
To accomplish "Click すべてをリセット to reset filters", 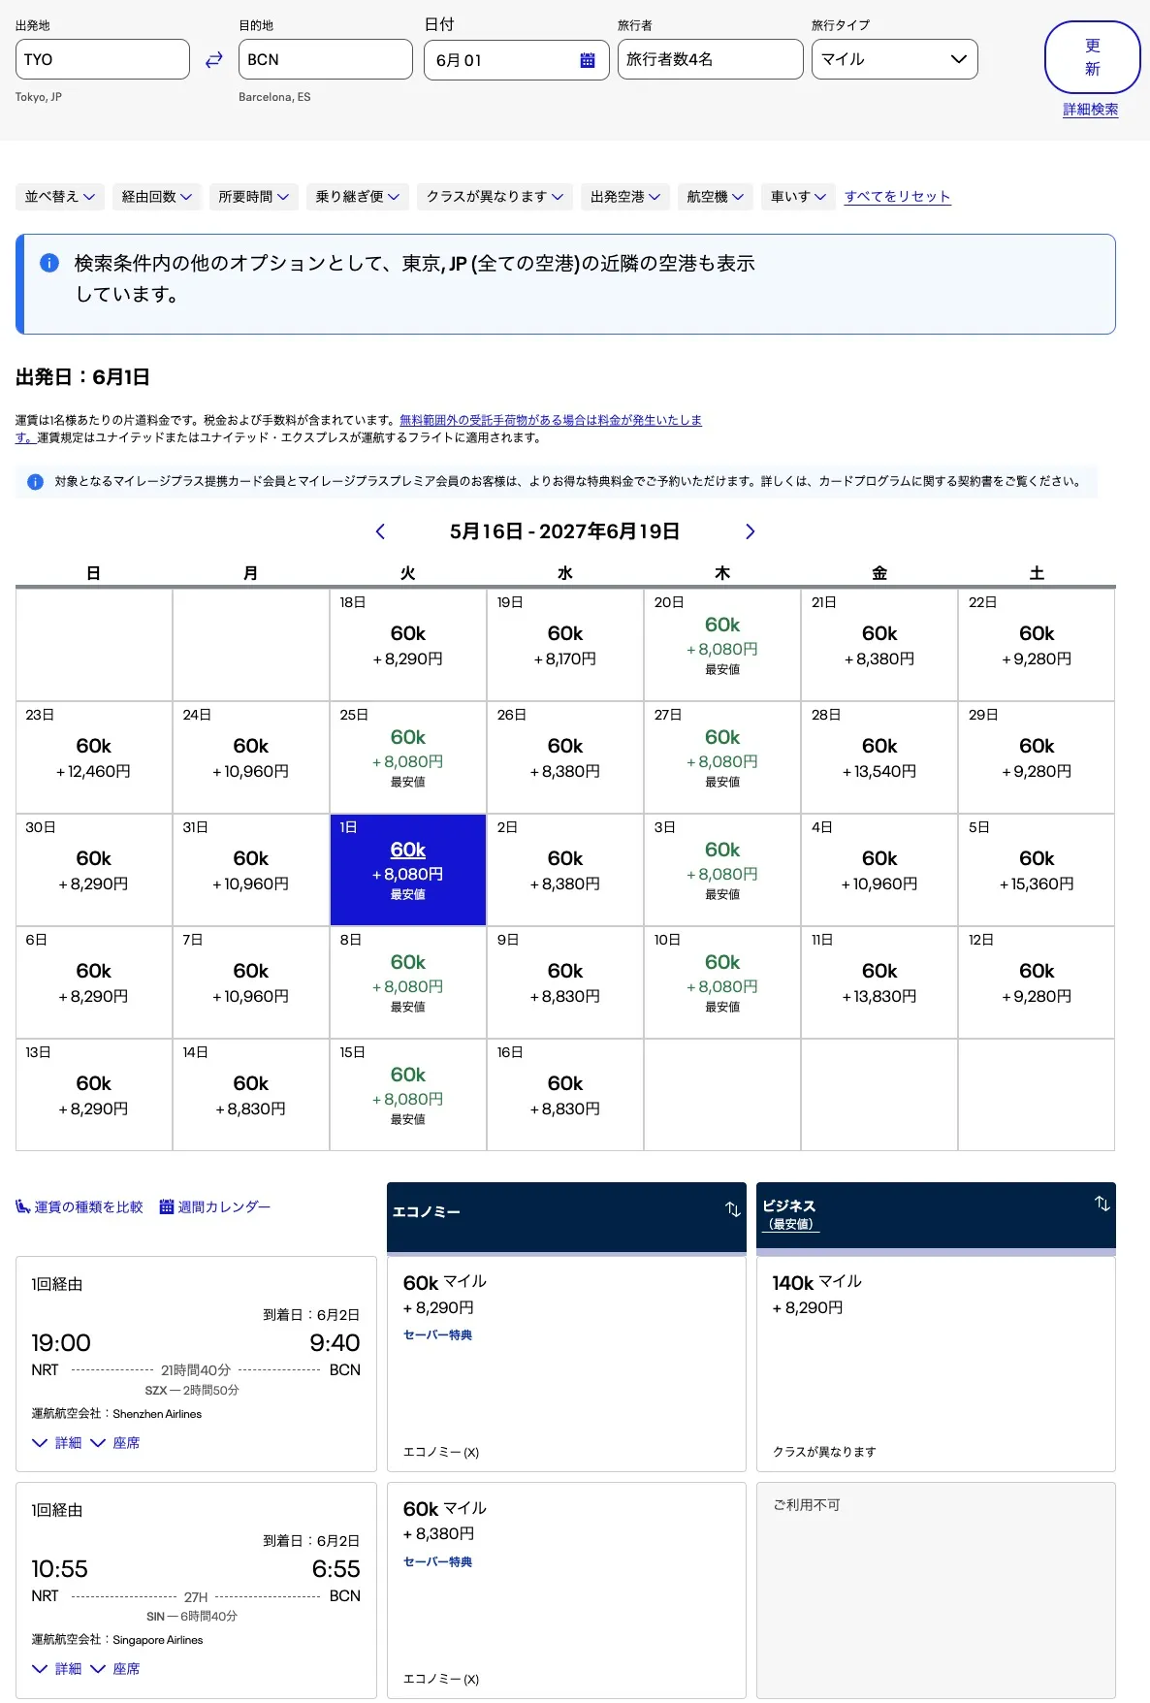I will [x=898, y=197].
